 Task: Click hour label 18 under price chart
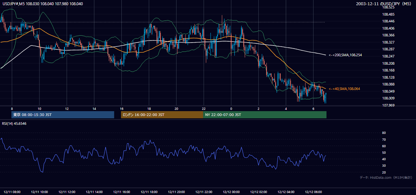click(149, 109)
